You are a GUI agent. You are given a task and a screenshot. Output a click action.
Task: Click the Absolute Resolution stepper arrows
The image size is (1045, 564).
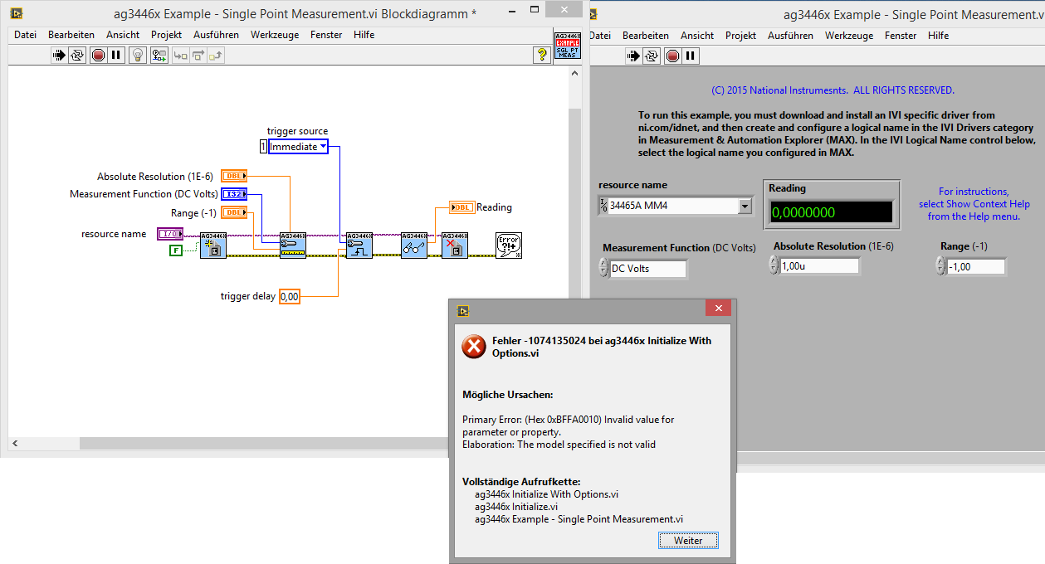774,264
